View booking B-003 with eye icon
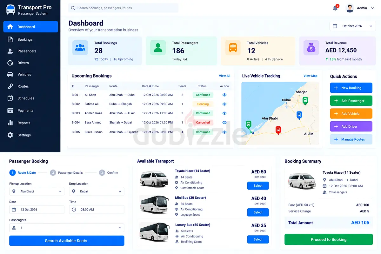 point(224,113)
